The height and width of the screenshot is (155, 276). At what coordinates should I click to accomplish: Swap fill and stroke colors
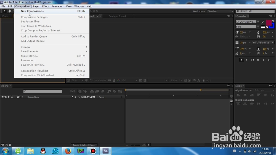273,21
